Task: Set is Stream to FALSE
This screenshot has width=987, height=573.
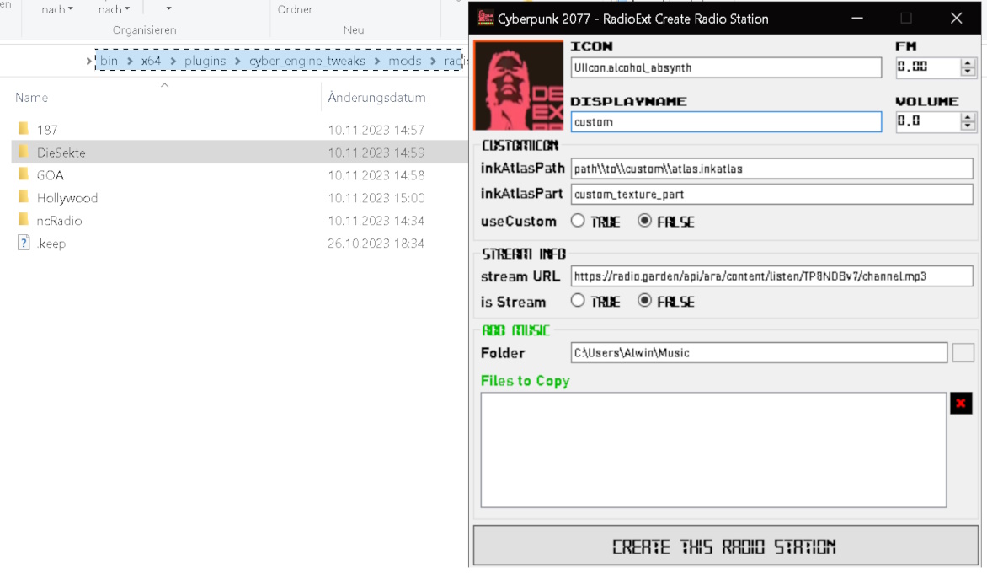Action: click(644, 301)
